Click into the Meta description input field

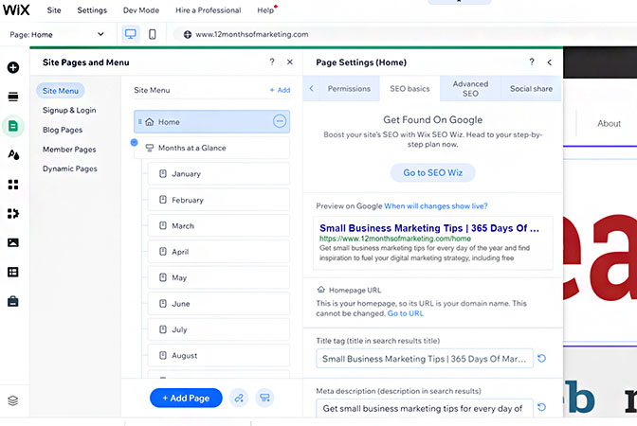425,408
